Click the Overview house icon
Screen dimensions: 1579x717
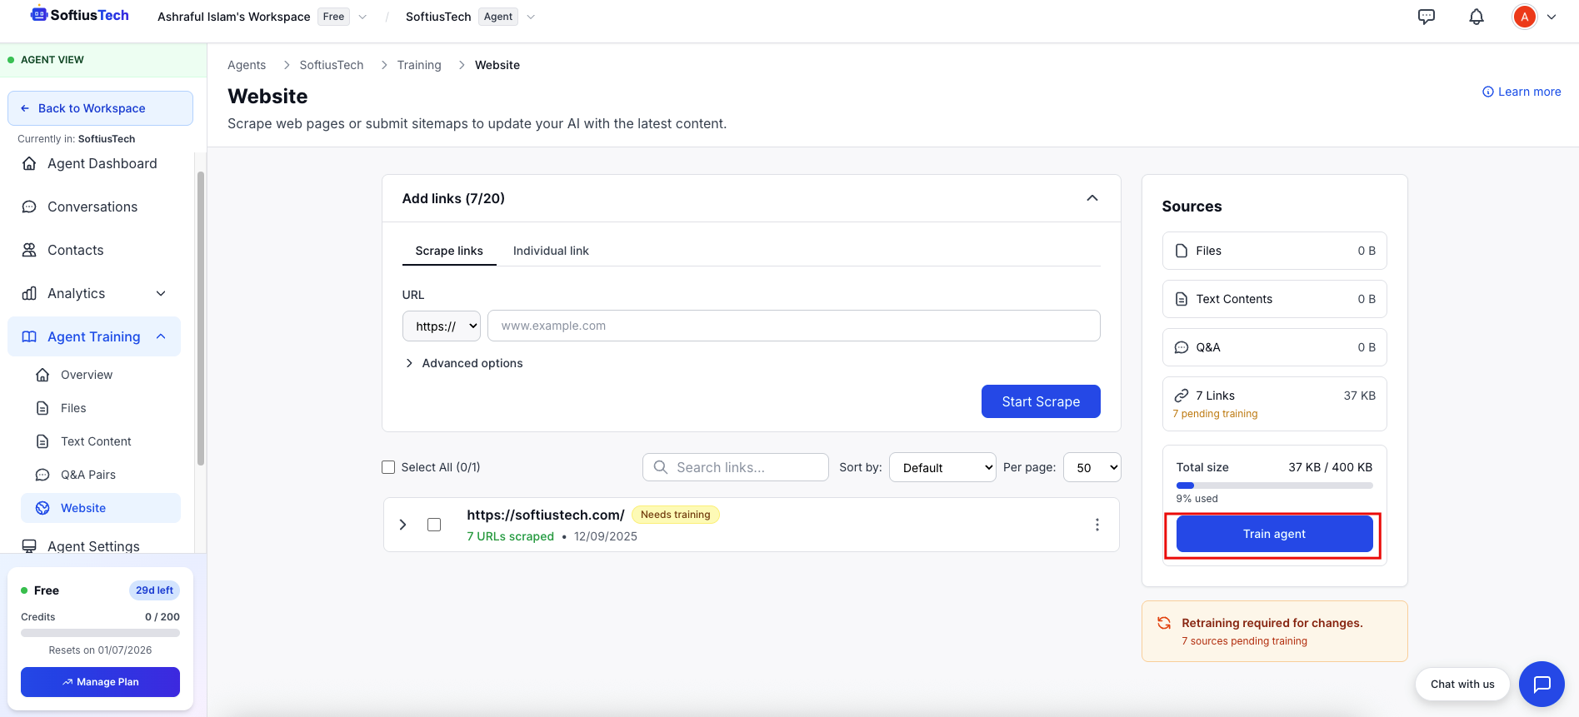(42, 375)
